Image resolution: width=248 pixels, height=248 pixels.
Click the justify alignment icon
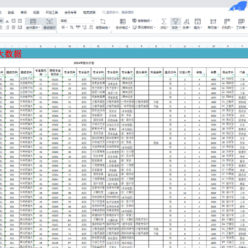coord(14,27)
